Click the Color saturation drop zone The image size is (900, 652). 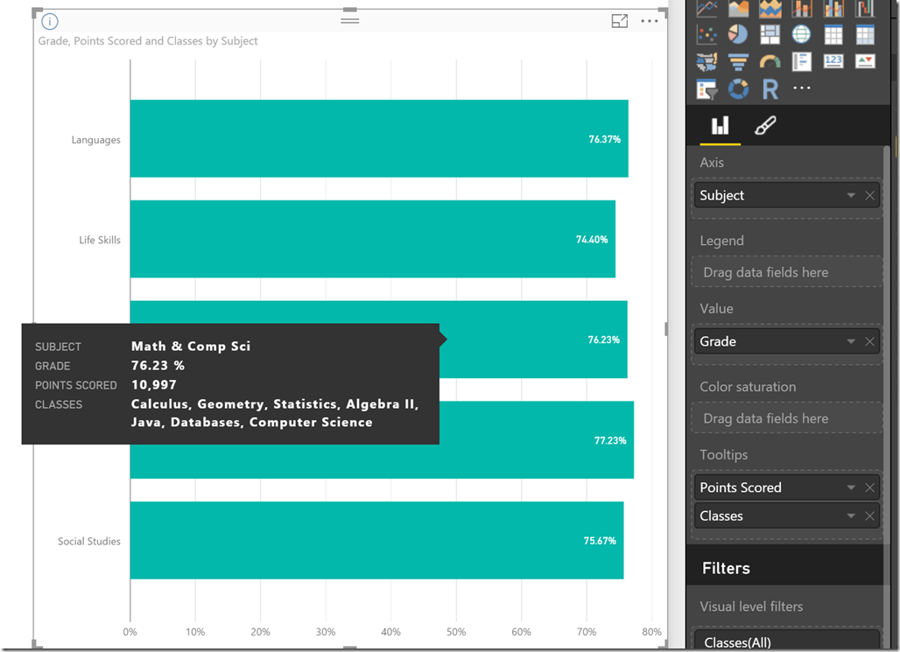(787, 418)
